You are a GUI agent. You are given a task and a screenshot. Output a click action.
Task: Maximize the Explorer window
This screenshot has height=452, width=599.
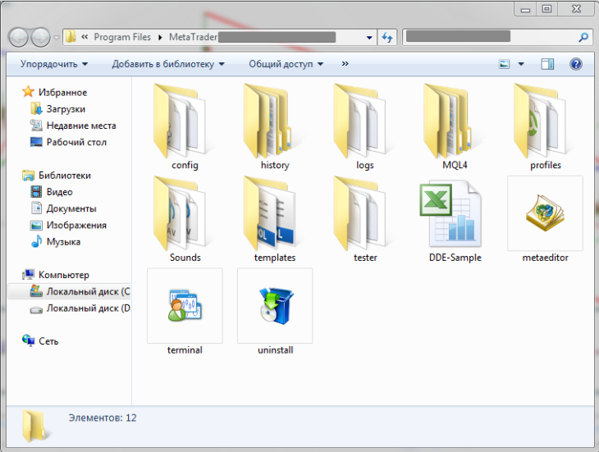tap(547, 9)
